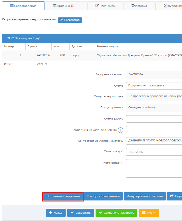
Task: Click the Оплатить до date field
Action: [x=154, y=152]
